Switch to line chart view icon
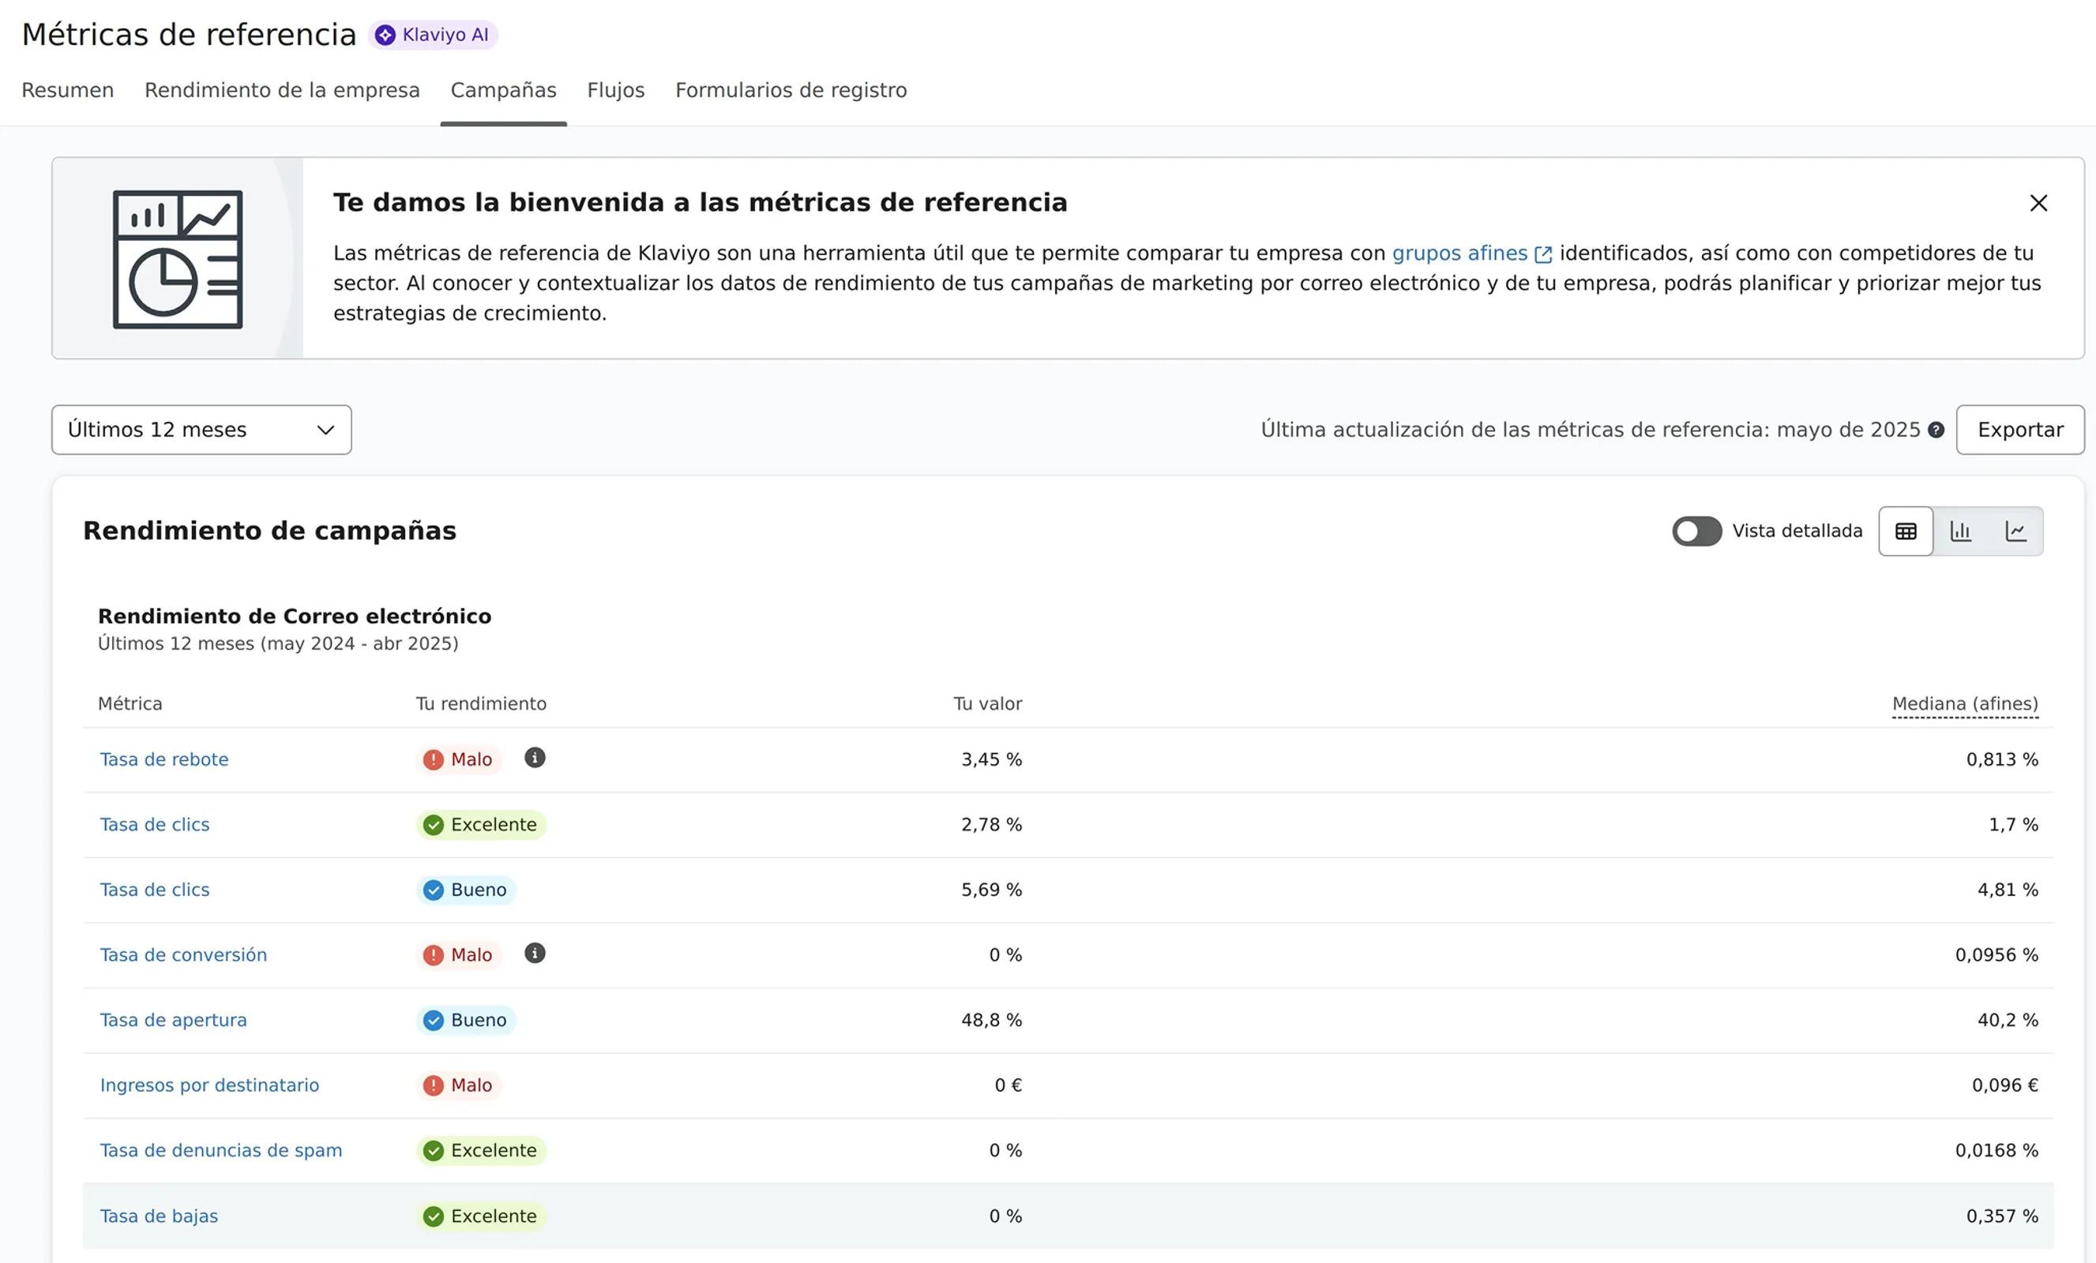This screenshot has height=1263, width=2096. tap(2015, 531)
